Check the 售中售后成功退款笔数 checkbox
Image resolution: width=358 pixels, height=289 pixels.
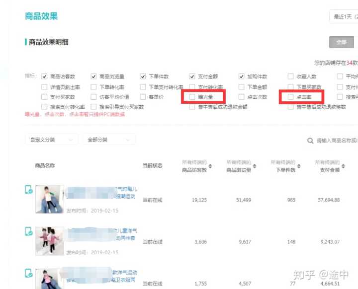click(290, 107)
